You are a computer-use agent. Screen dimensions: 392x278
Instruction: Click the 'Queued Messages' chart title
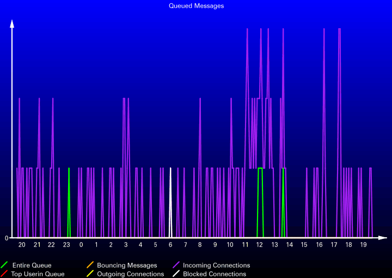pyautogui.click(x=196, y=6)
